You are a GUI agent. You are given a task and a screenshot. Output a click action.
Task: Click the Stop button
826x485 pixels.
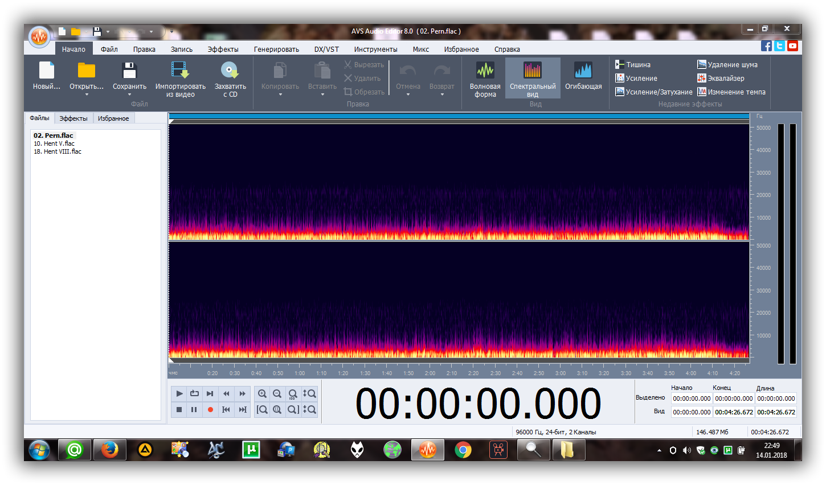[x=179, y=409]
